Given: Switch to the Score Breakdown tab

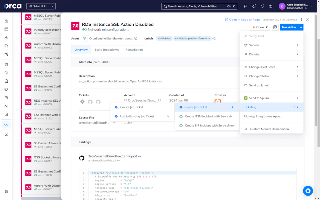Looking at the screenshot, I should point(107,49).
